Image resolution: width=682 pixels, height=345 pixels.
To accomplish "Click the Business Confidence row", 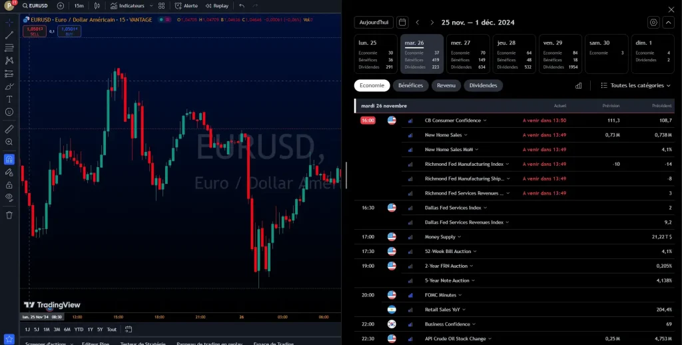I will pos(515,324).
